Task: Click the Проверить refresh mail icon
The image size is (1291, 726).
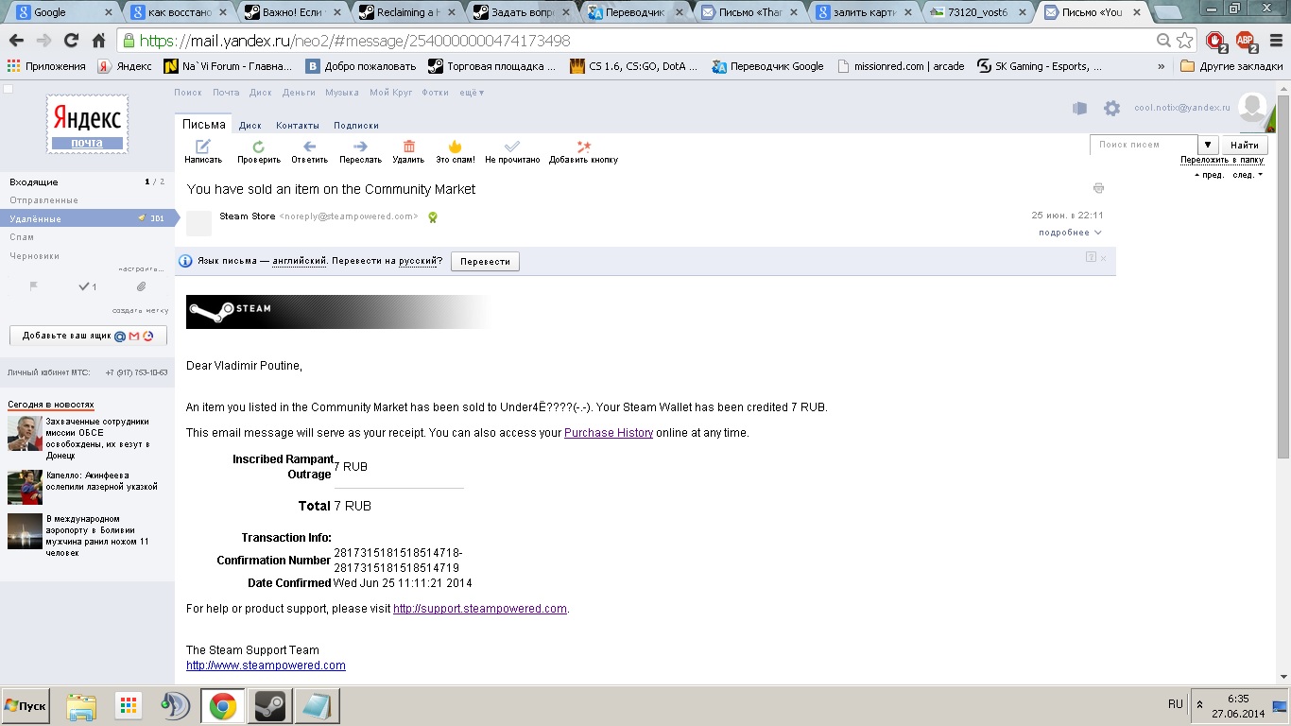Action: pos(258,147)
